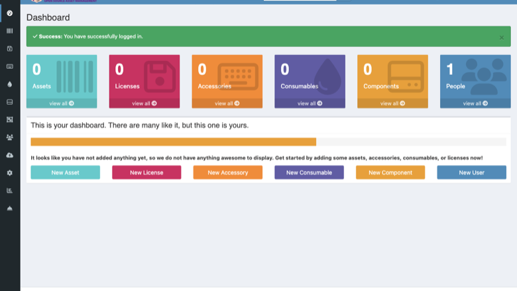Viewport: 517px width, 291px height.
Task: Click the 'It looks like you have not added anything' notice
Action: coord(257,158)
